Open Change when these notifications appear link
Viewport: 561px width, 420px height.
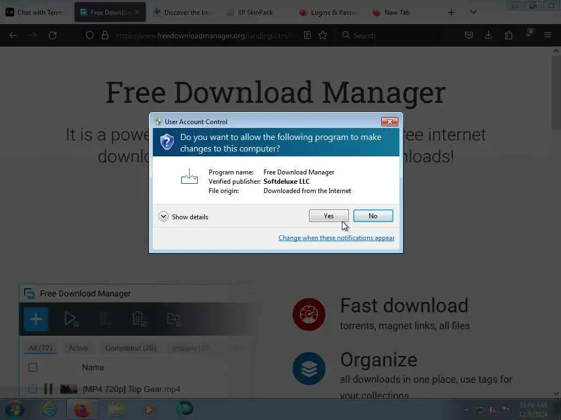pyautogui.click(x=336, y=238)
